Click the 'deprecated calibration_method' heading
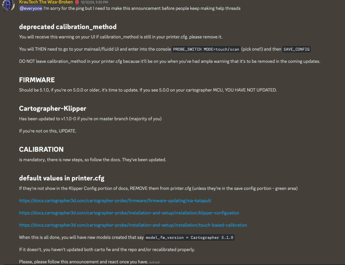The width and height of the screenshot is (345, 265). [x=68, y=27]
